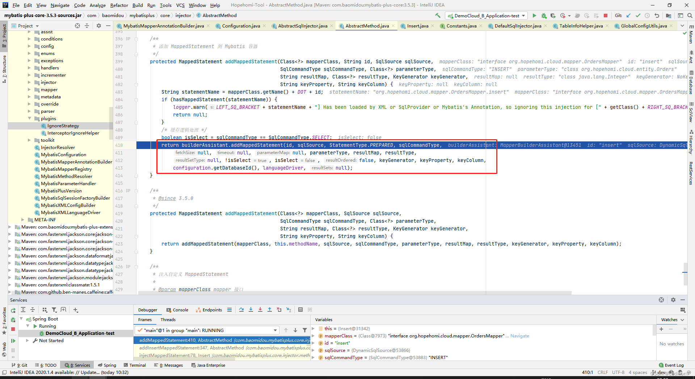Click the editor horizontal scrollbar
Image resolution: width=695 pixels, height=379 pixels.
[x=355, y=293]
